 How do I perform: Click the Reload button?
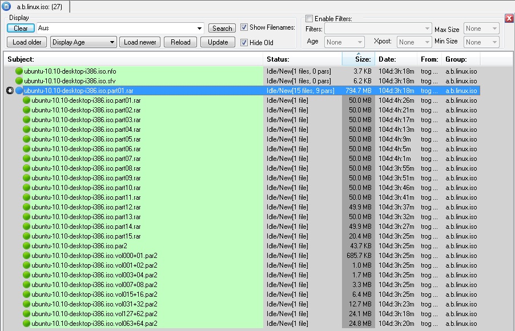point(180,42)
